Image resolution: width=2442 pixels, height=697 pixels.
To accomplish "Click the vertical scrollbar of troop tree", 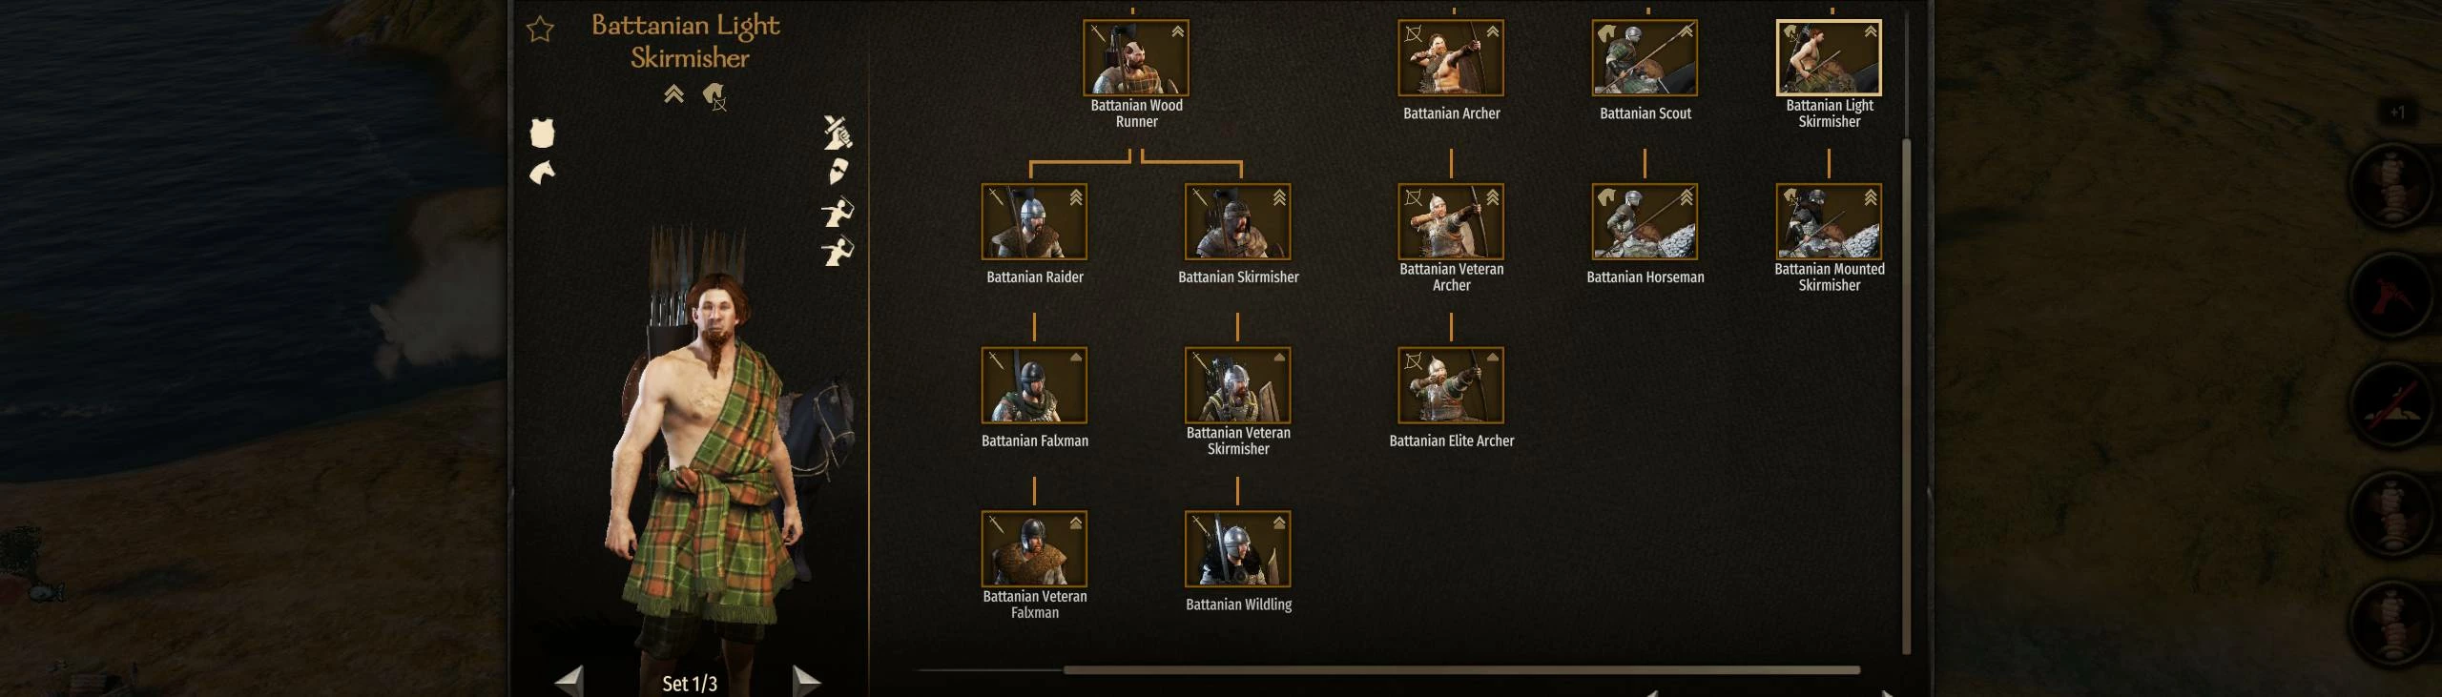I will click(x=1907, y=396).
